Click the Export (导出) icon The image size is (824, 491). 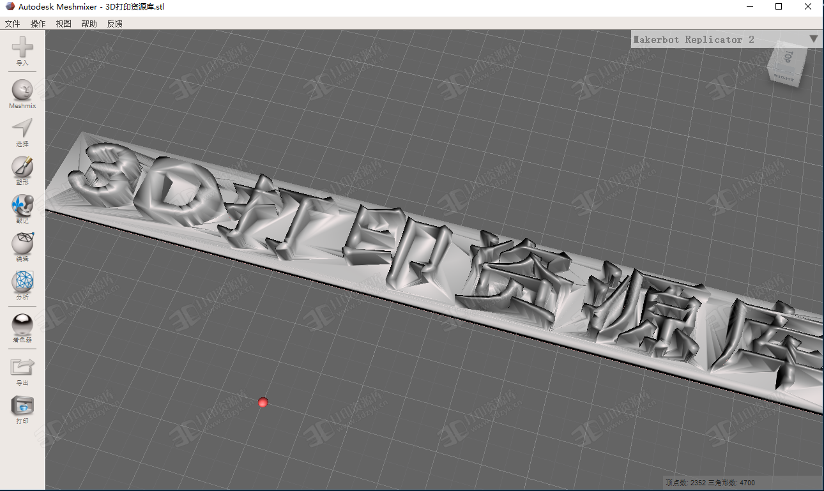22,367
